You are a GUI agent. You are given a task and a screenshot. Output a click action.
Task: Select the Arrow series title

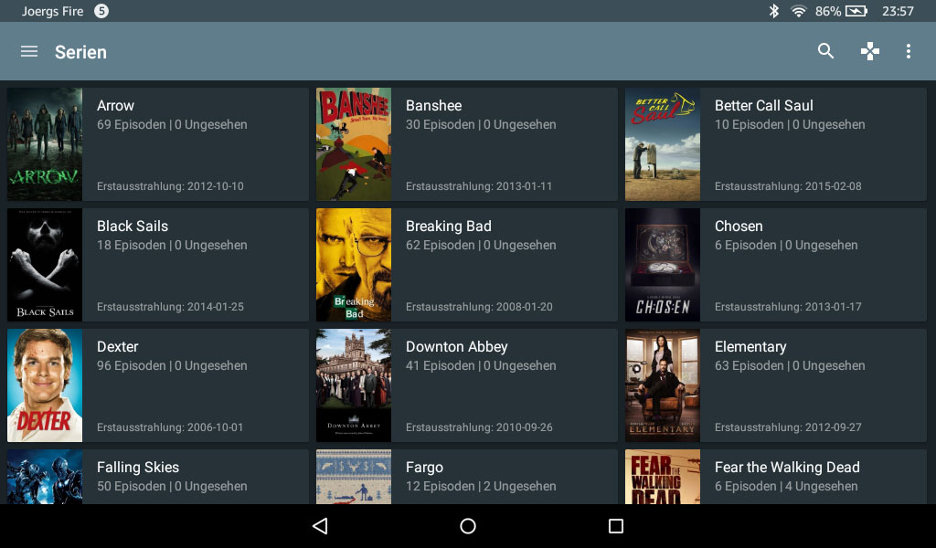[x=115, y=106]
